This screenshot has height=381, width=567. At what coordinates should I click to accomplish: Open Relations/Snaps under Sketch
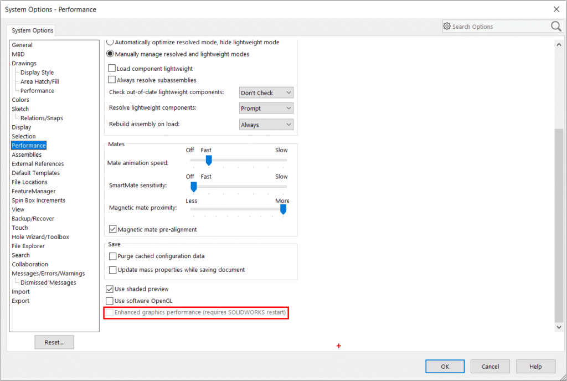pos(42,118)
